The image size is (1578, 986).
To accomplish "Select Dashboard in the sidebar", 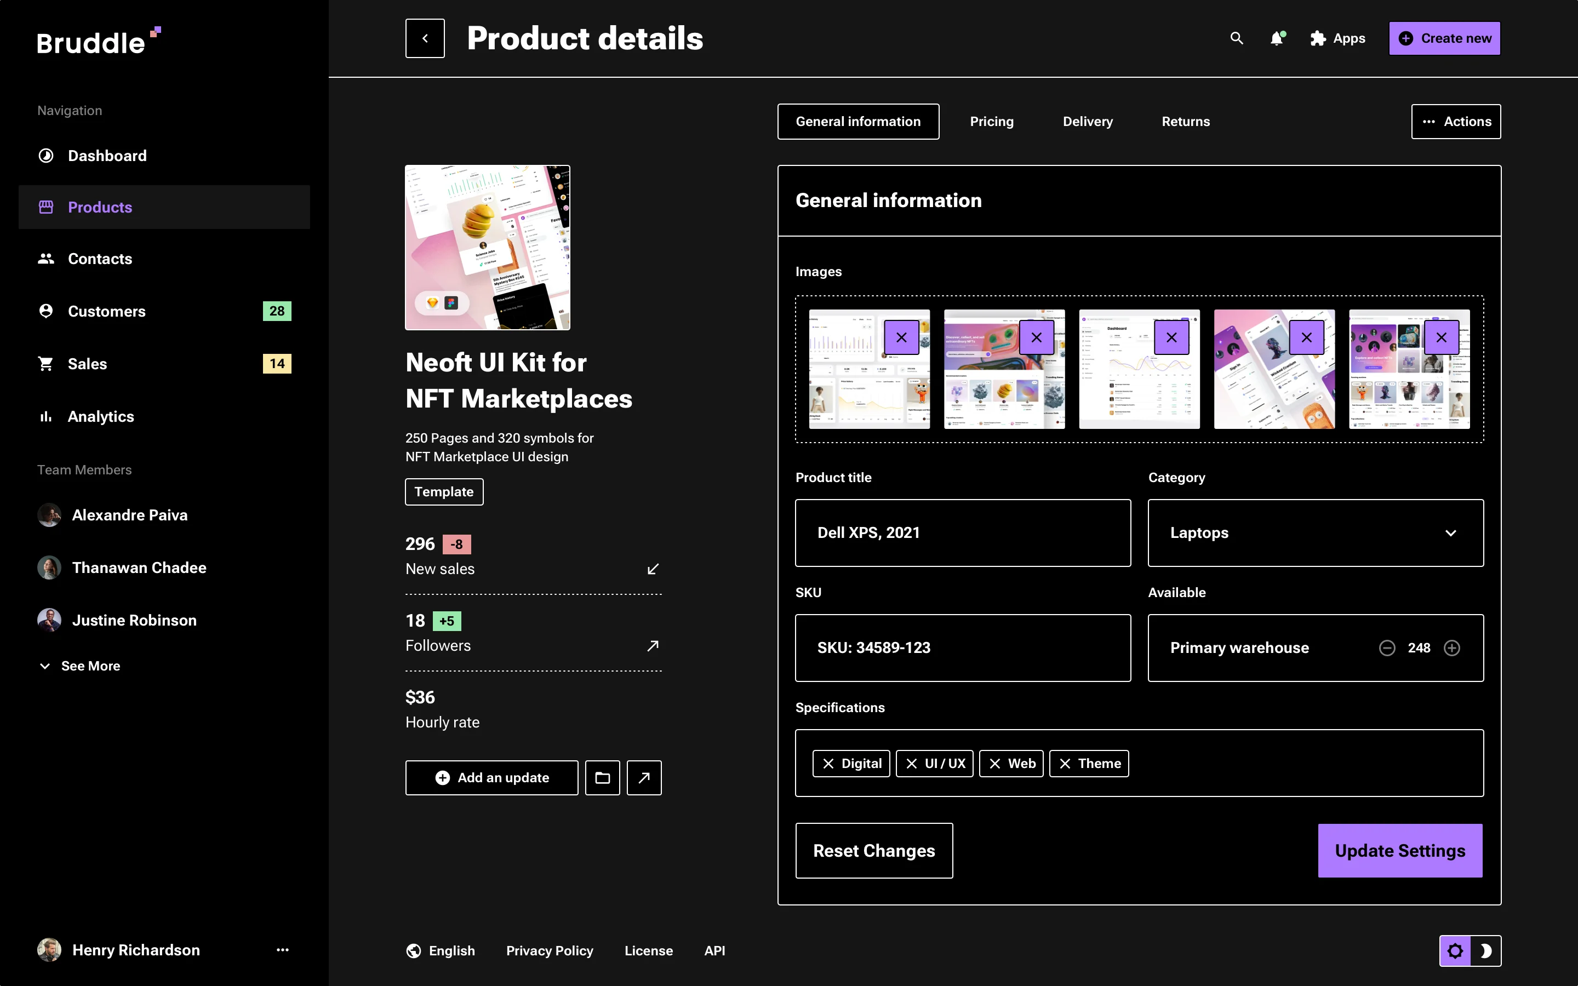I will coord(107,155).
